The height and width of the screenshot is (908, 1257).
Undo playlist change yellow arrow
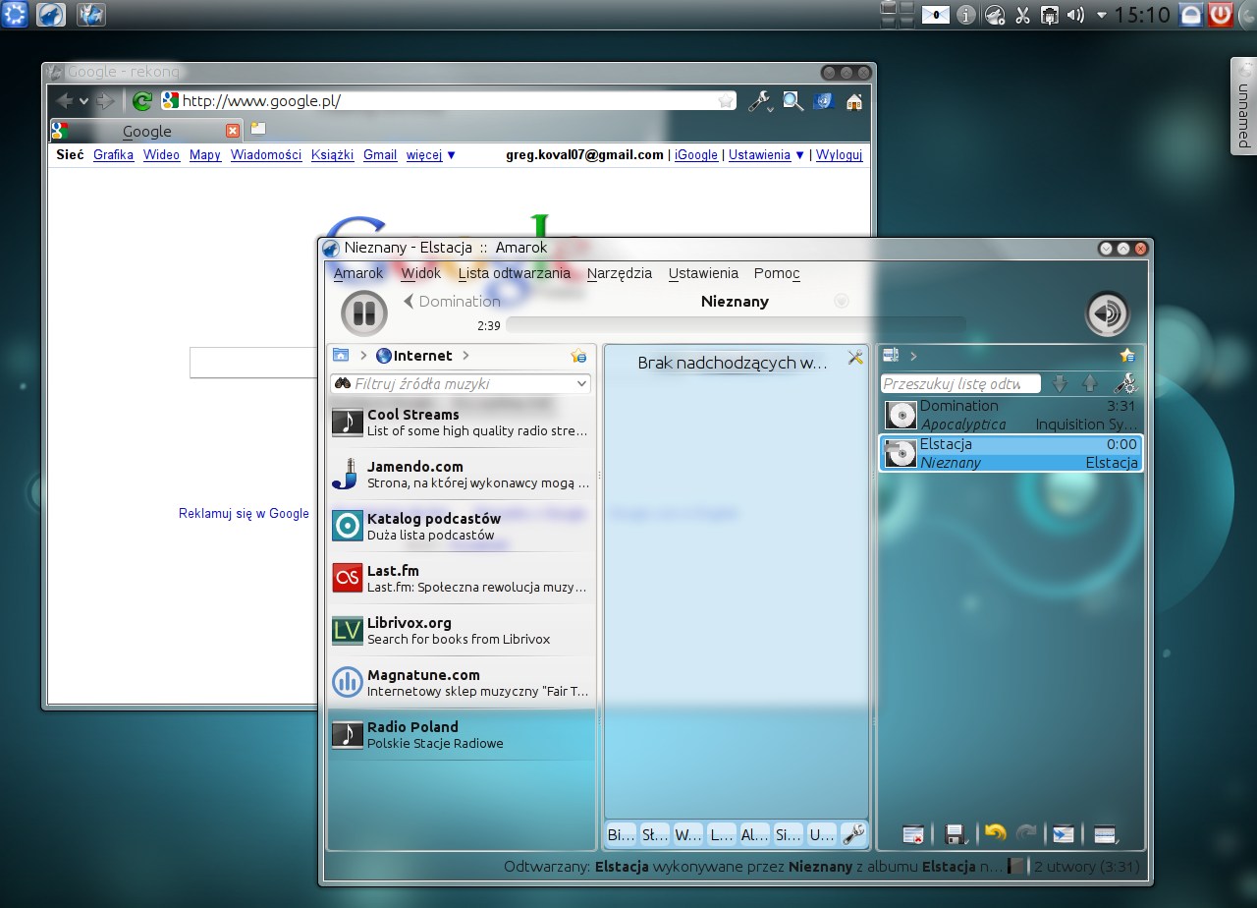point(996,833)
